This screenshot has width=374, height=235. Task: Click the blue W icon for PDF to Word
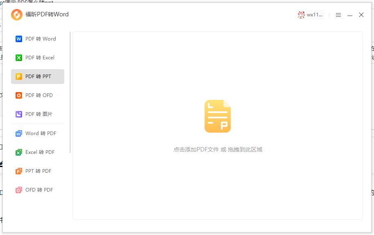click(x=19, y=39)
